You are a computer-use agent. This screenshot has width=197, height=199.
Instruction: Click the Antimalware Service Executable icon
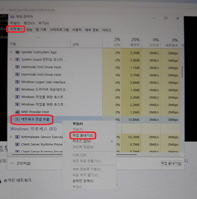17,137
